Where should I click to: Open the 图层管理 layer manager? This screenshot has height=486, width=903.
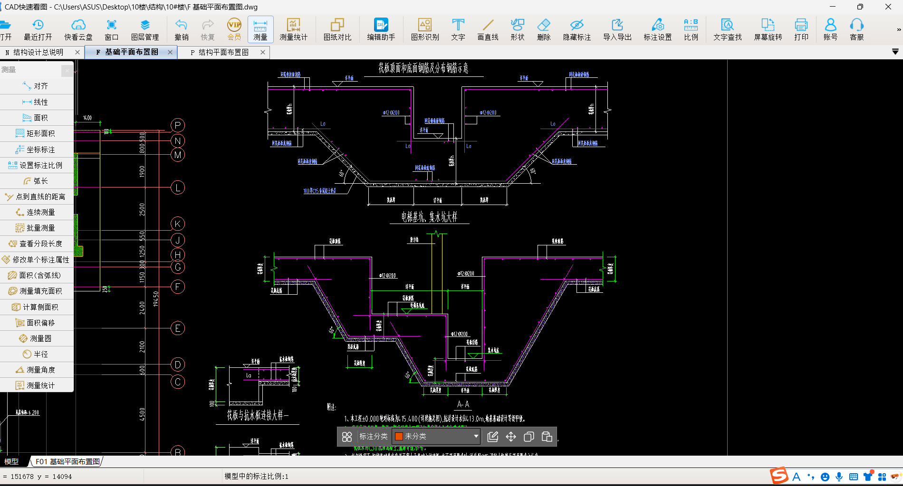(145, 30)
